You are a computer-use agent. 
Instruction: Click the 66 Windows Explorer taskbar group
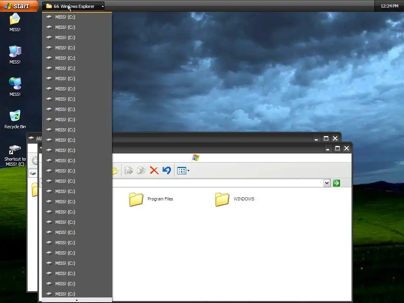pyautogui.click(x=73, y=6)
